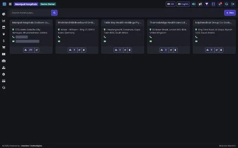Delete the Table Bay Health Holdings warehouse
This screenshot has width=238, height=148.
click(130, 50)
